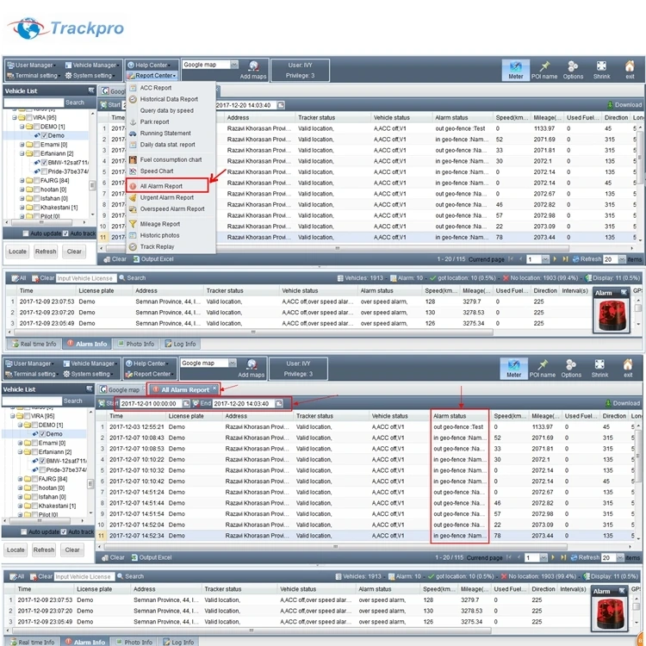Open Mileage Report funnel icon in dropdown menu

click(133, 224)
